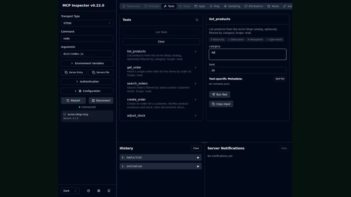Click Clear button under List Tools
This screenshot has width=351, height=197.
(161, 42)
